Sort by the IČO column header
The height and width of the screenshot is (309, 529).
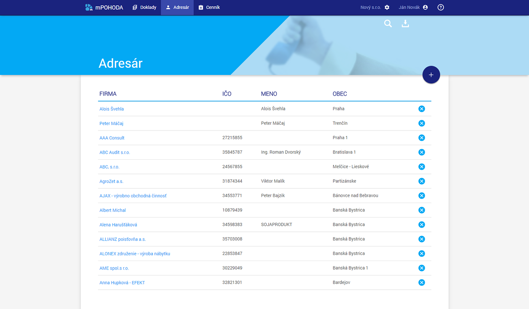[227, 94]
